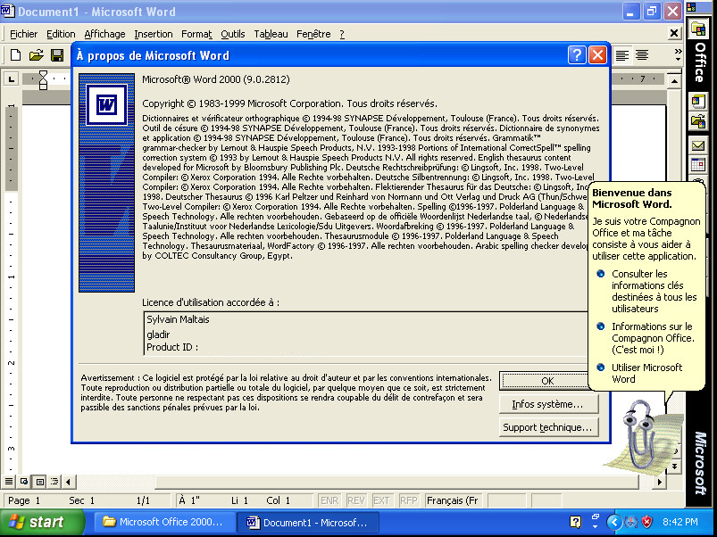This screenshot has height=537, width=717.
Task: Click the red security shield tray icon
Action: click(x=647, y=522)
